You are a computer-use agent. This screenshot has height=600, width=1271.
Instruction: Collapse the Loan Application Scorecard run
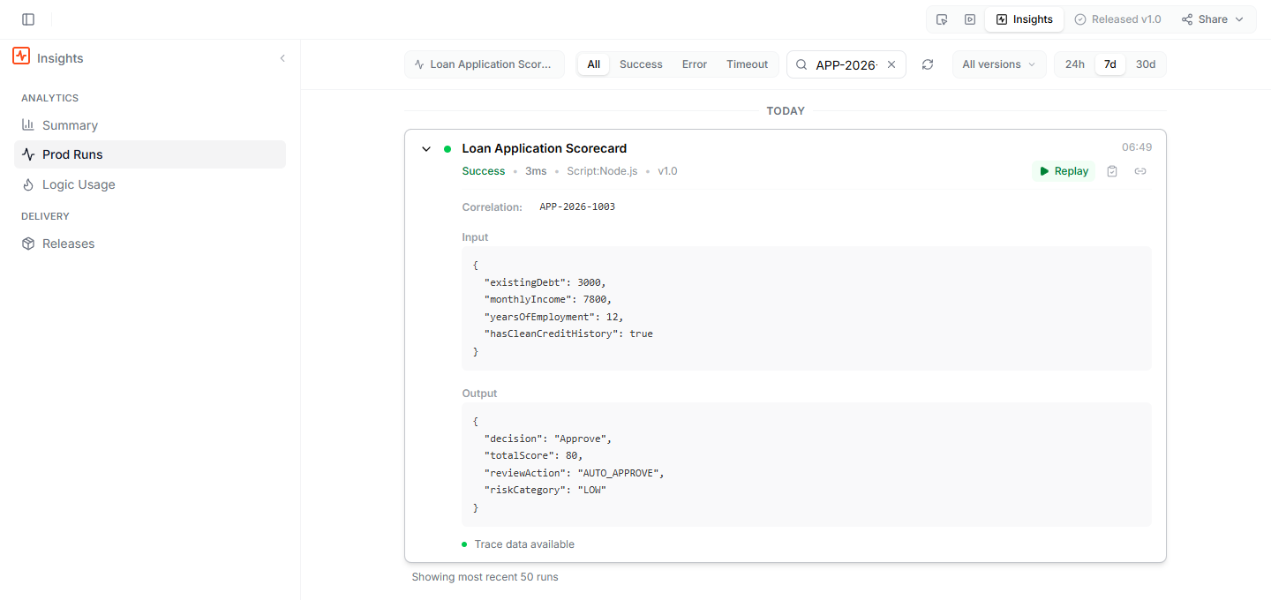[x=426, y=149]
